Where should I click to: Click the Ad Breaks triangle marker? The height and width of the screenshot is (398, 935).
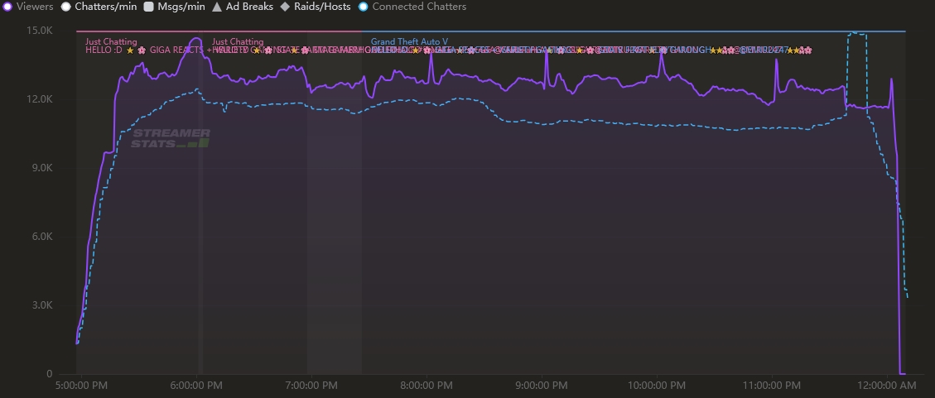pos(217,7)
